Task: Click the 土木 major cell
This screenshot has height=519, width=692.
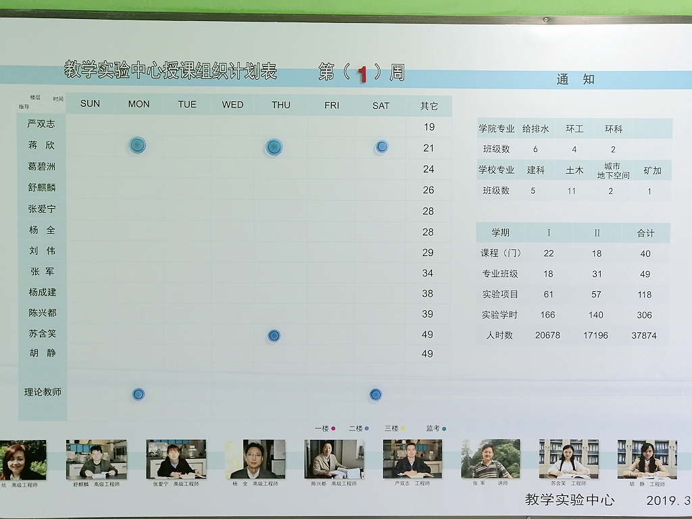Action: point(574,170)
